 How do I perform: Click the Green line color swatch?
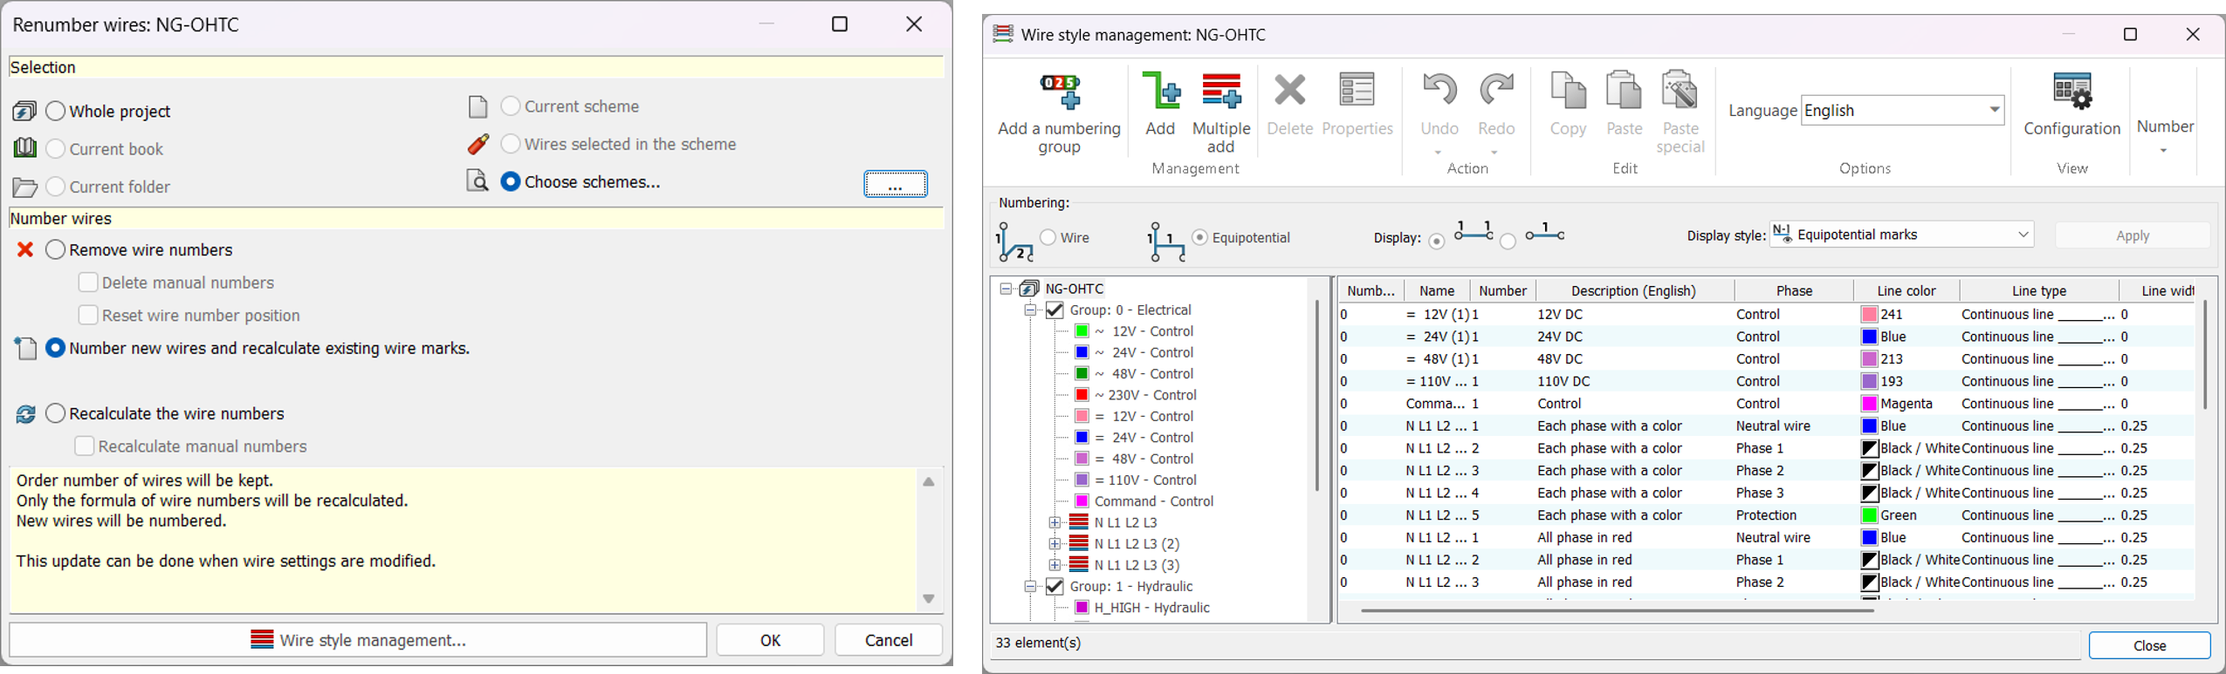[1869, 515]
